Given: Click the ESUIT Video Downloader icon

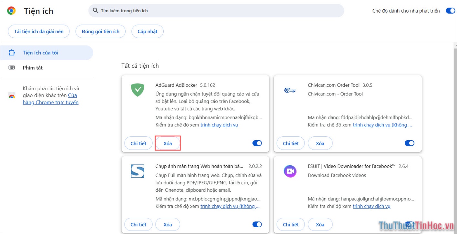Looking at the screenshot, I should (290, 171).
